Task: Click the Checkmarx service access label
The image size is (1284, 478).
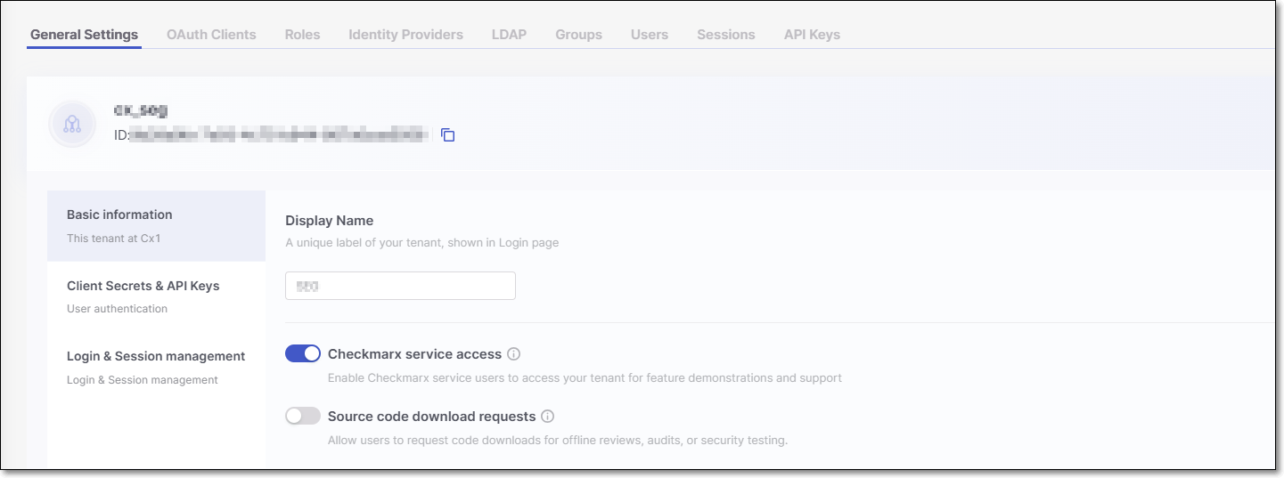Action: [x=414, y=354]
